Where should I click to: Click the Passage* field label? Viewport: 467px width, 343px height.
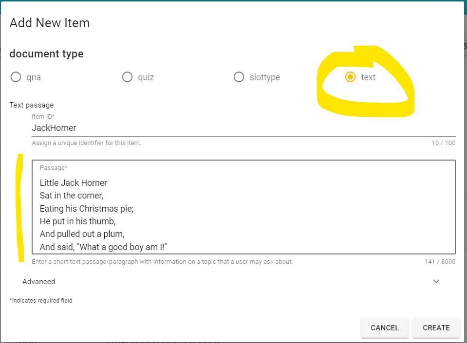click(54, 168)
